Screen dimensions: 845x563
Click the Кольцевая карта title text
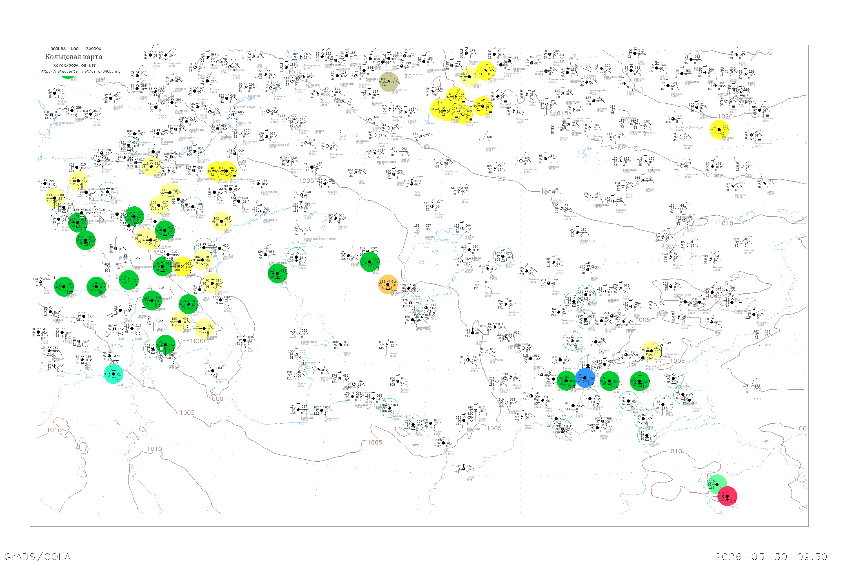click(x=74, y=57)
